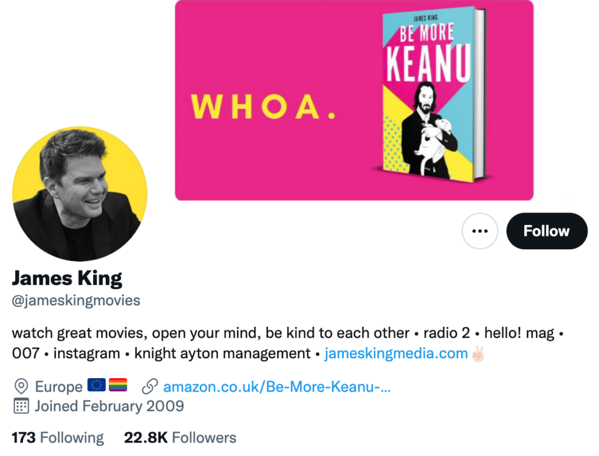The width and height of the screenshot is (599, 456).
Task: Click the chain link icon
Action: pyautogui.click(x=150, y=387)
